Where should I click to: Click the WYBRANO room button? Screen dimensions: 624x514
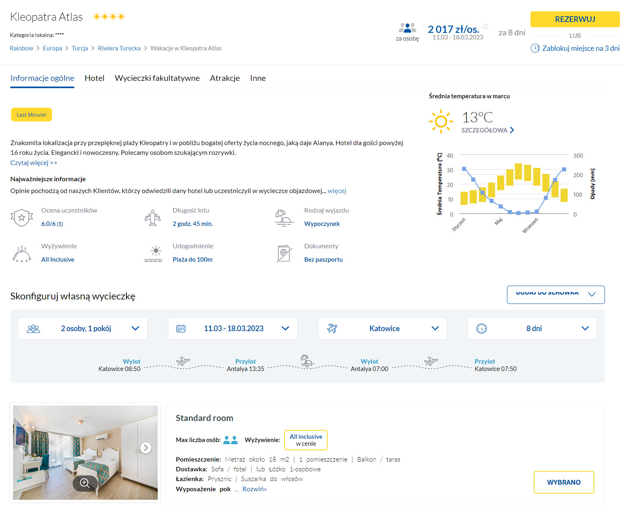[x=564, y=482]
